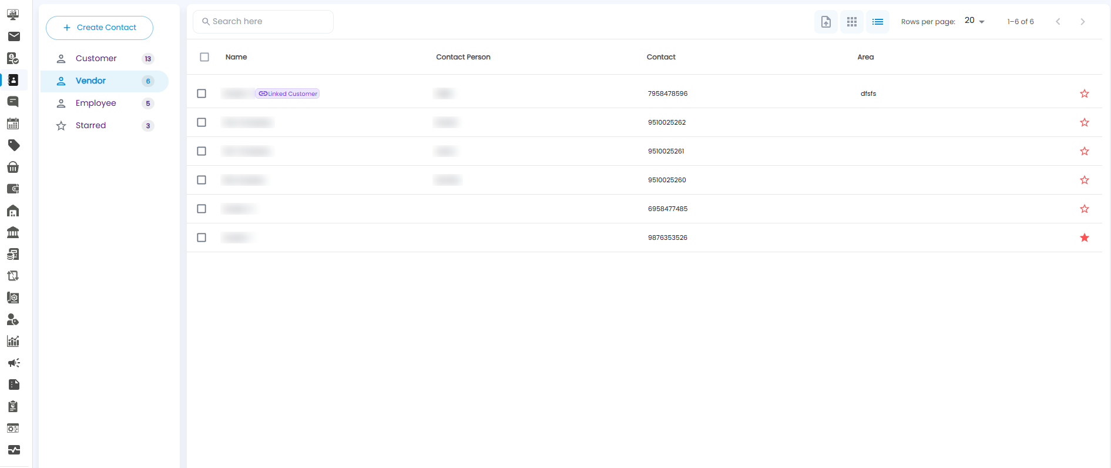Viewport: 1111px width, 468px height.
Task: Open the blueprint gear icon in sidebar
Action: (x=13, y=297)
